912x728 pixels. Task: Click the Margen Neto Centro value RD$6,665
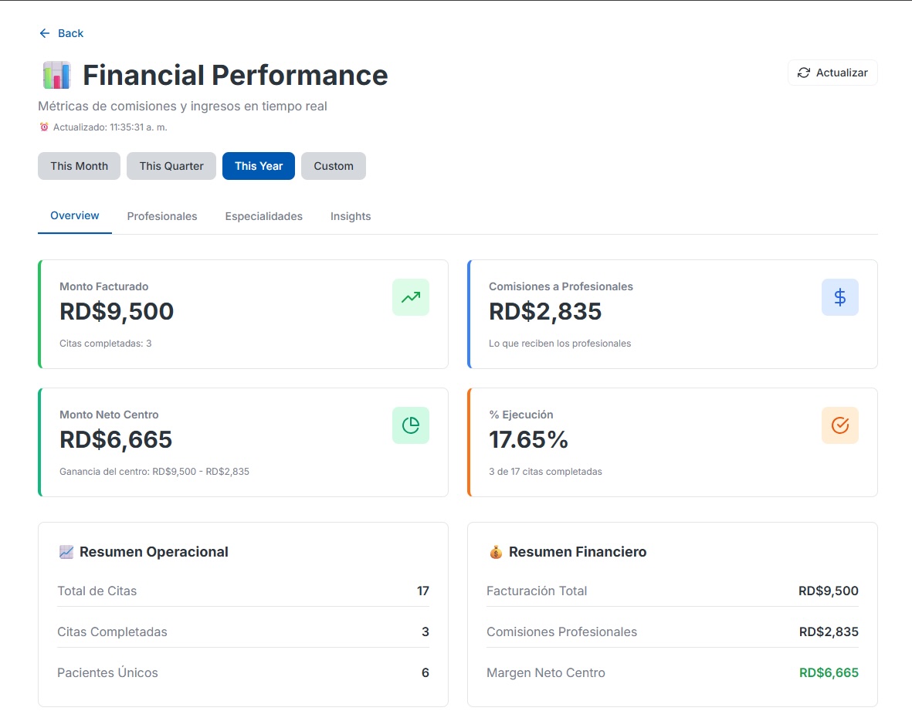[x=829, y=672]
